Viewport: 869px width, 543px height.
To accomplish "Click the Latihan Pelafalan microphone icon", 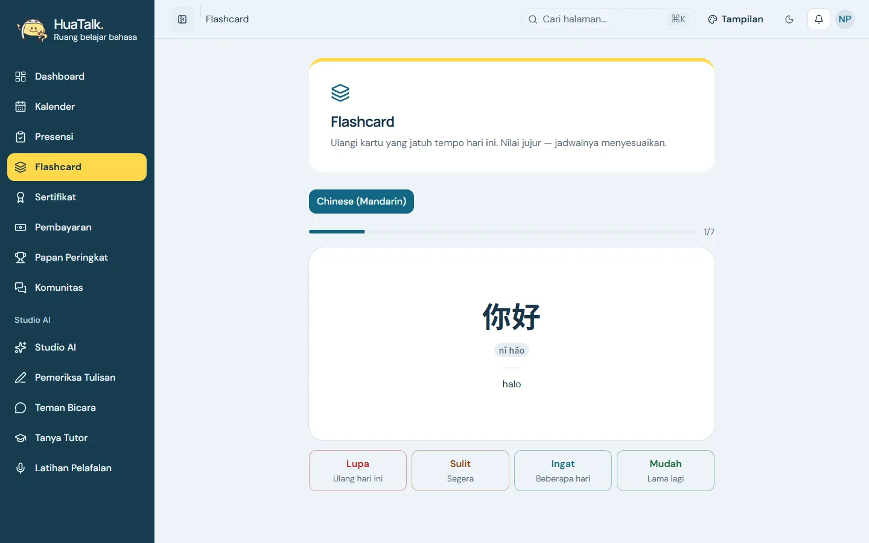I will point(21,468).
